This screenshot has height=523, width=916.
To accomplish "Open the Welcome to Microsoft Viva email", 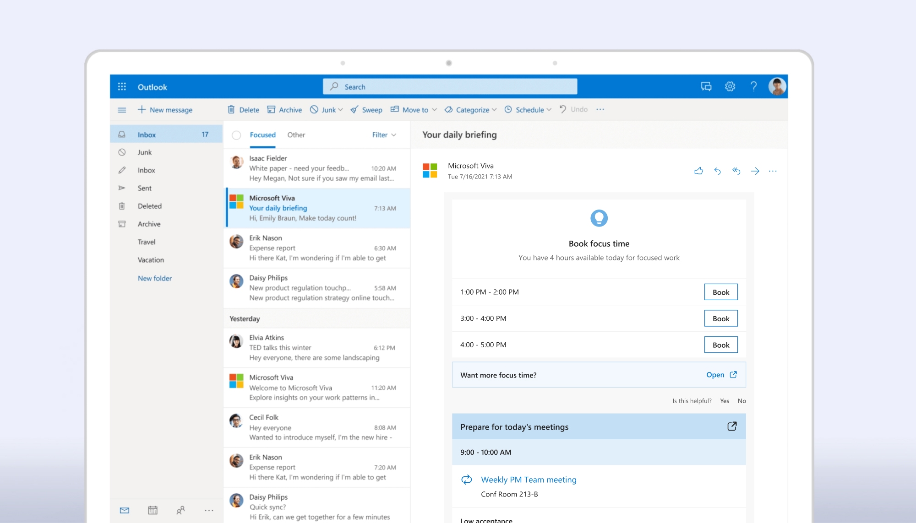I will (317, 388).
